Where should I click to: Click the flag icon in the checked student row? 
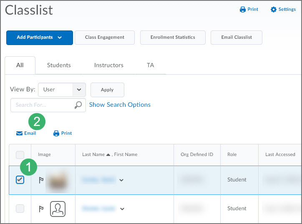click(x=41, y=180)
